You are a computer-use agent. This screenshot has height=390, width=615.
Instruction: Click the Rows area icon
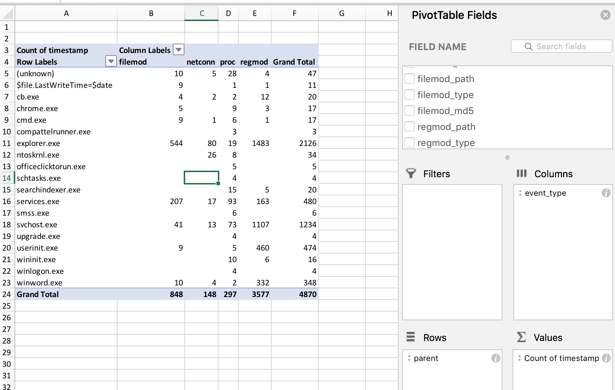[411, 337]
